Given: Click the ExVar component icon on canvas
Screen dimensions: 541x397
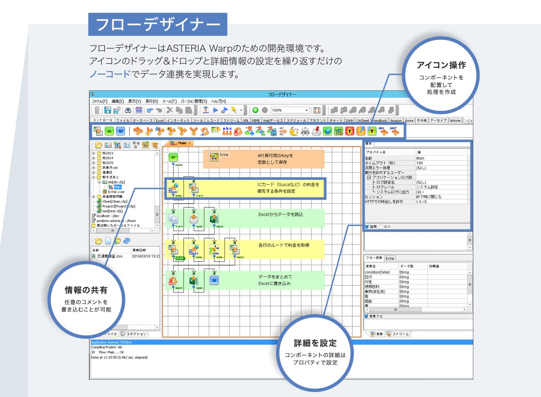Looking at the screenshot, I should [214, 157].
